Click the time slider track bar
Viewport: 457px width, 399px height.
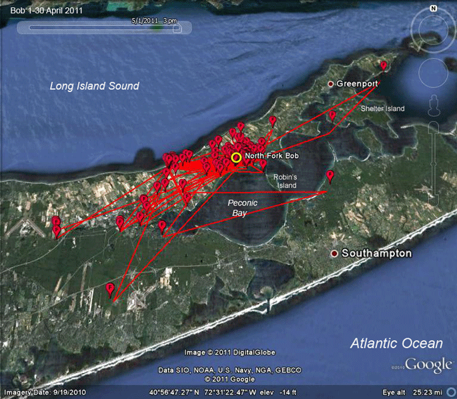click(105, 27)
